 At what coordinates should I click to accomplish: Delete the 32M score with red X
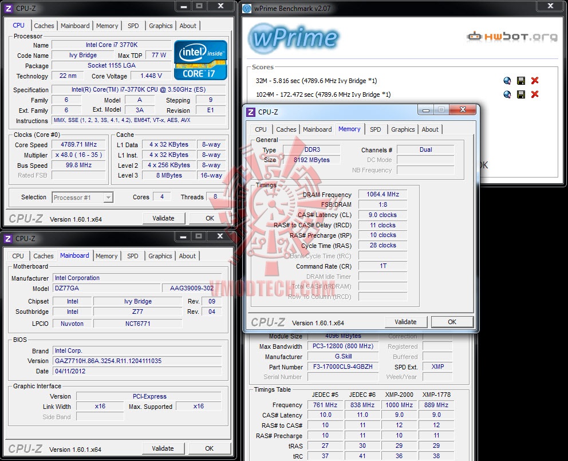point(535,80)
